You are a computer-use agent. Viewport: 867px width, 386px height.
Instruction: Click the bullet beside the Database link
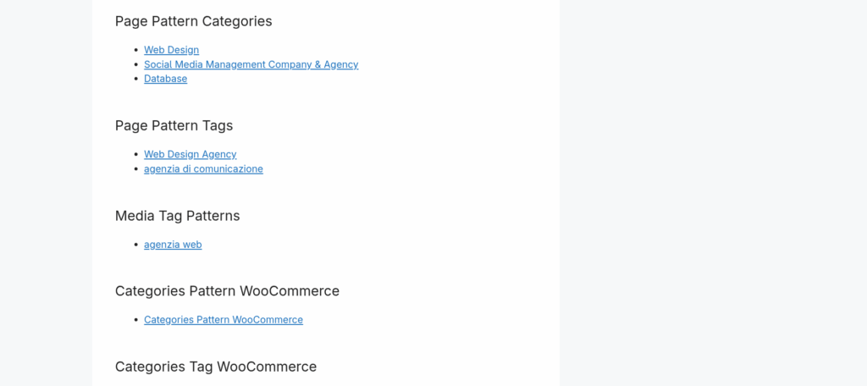[x=136, y=79]
